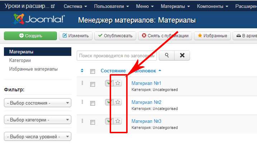Viewport: 257px width, 144px height.
Task: Toggle the featured star for Материал №2
Action: [118, 102]
